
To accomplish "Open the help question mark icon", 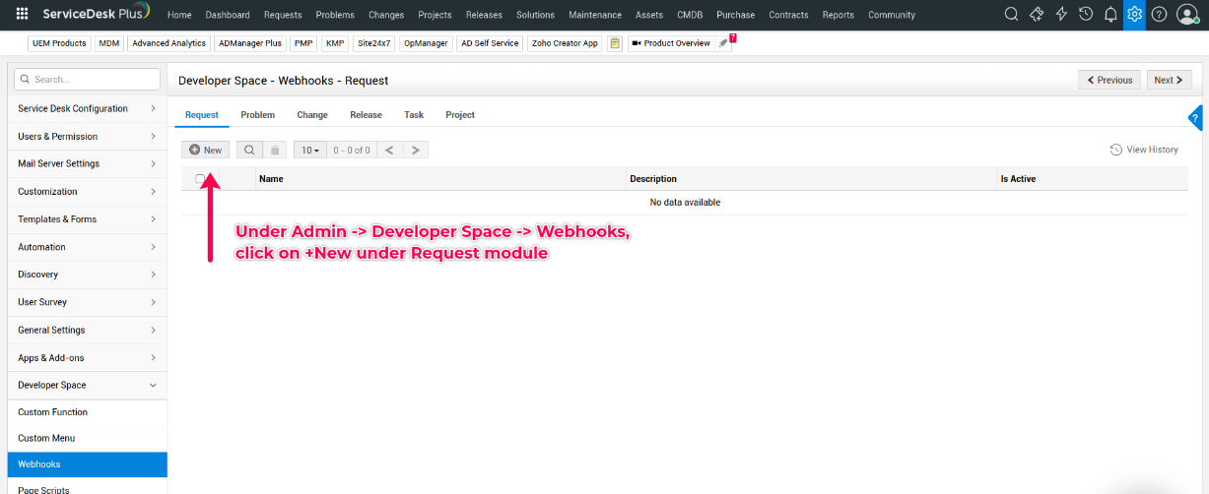I will 1159,15.
